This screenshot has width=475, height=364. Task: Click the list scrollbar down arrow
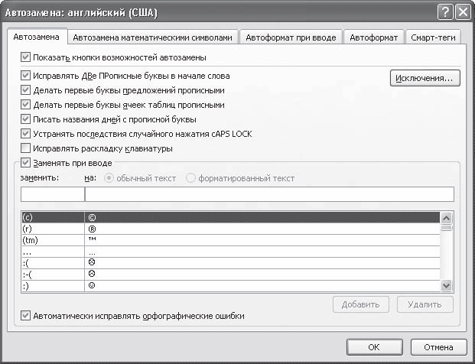pos(446,285)
